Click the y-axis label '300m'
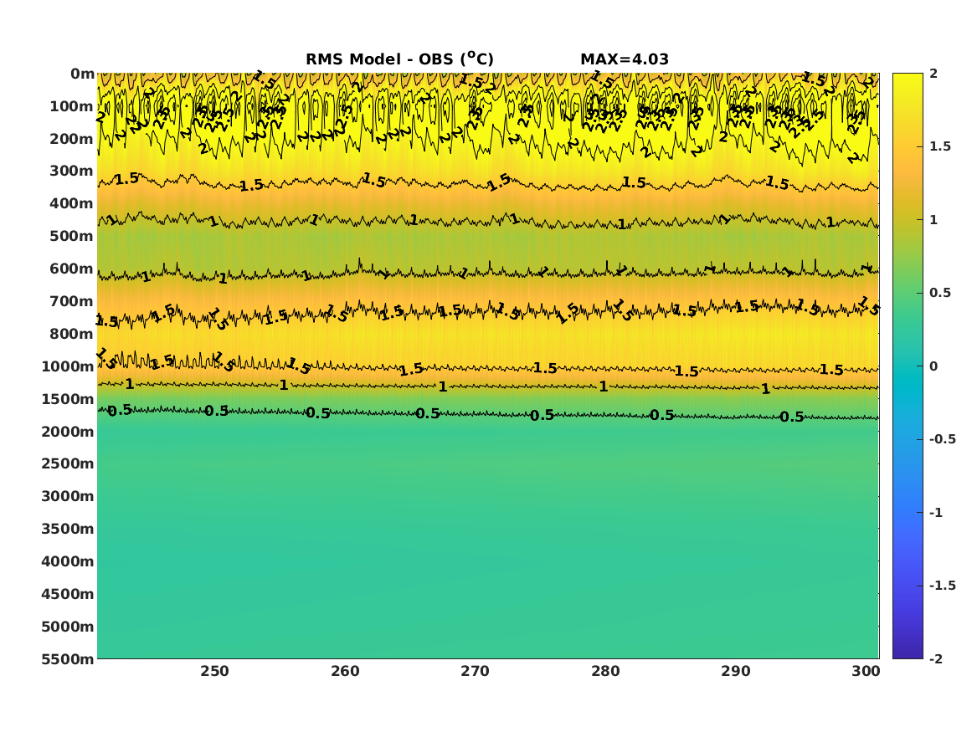This screenshot has width=977, height=732. (72, 171)
